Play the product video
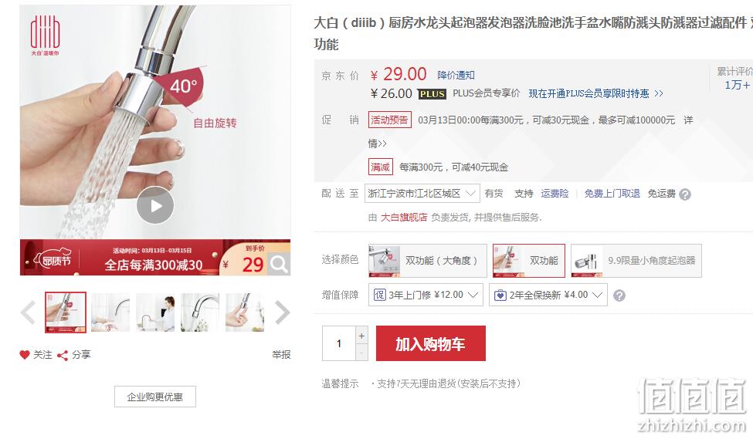 point(155,205)
